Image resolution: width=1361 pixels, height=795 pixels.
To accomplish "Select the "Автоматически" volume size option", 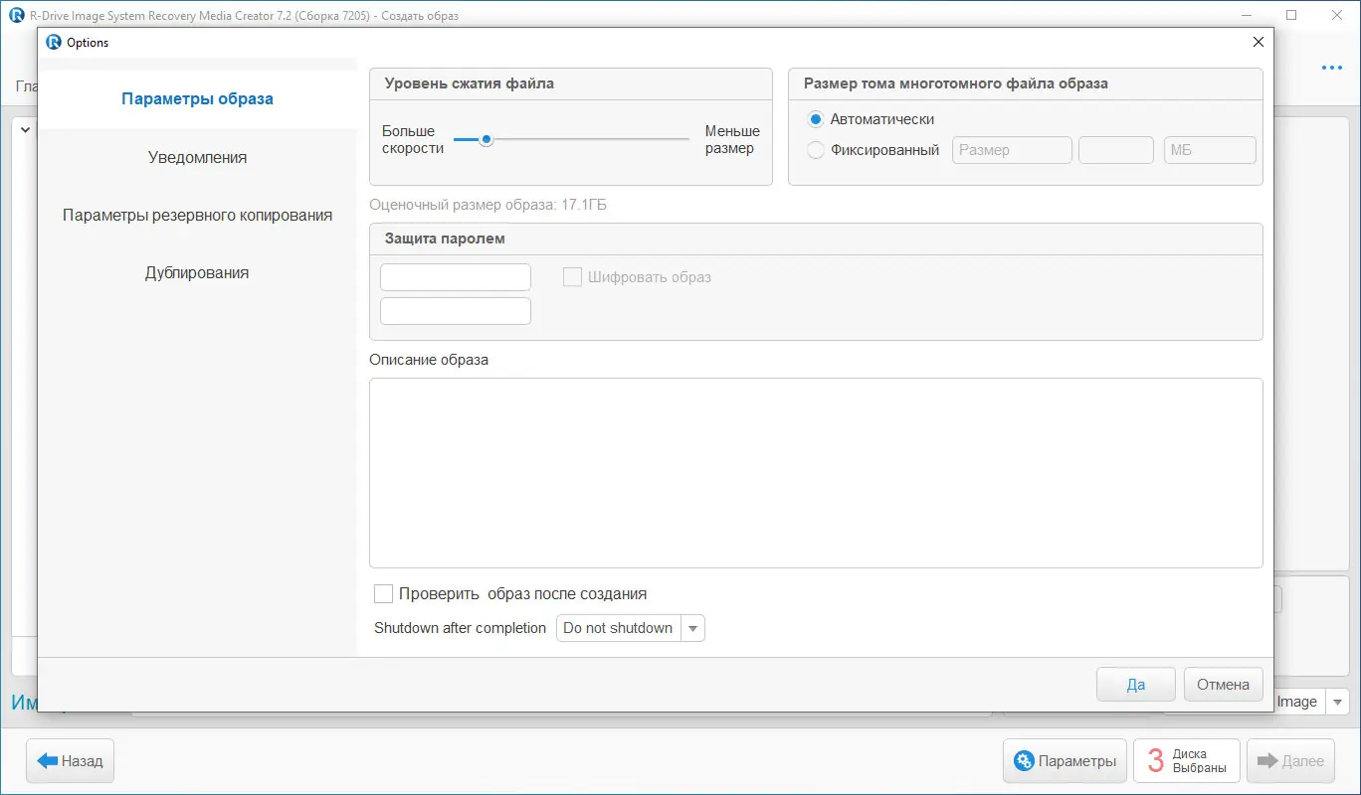I will click(816, 118).
